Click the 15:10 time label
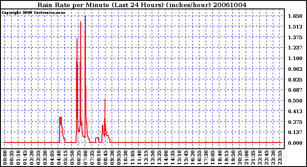The height and width of the screenshot is (167, 307). pyautogui.click(x=179, y=158)
